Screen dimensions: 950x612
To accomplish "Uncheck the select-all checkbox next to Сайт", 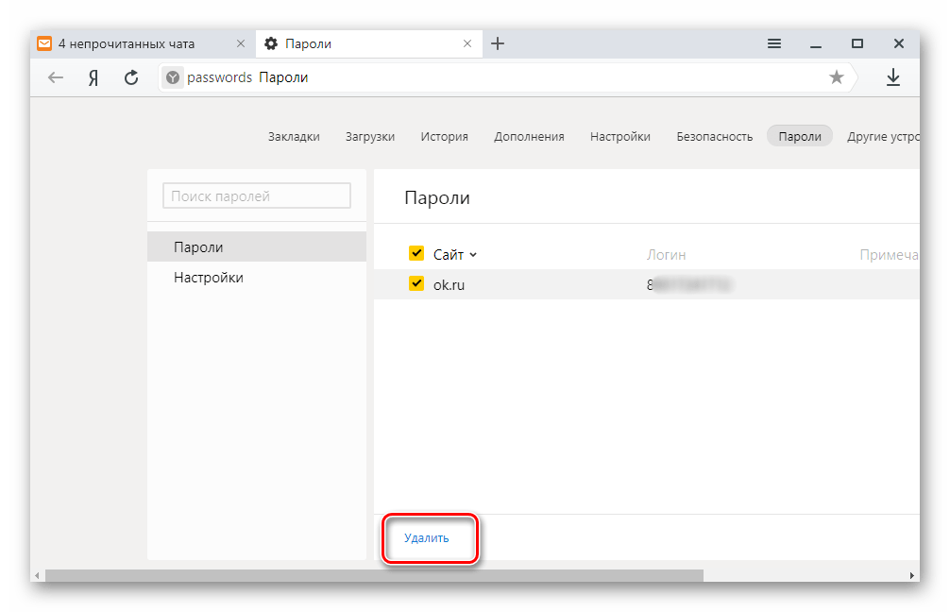I will click(416, 253).
